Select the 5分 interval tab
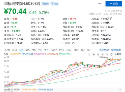Screen dimensions: 125x92 point(82,50)
